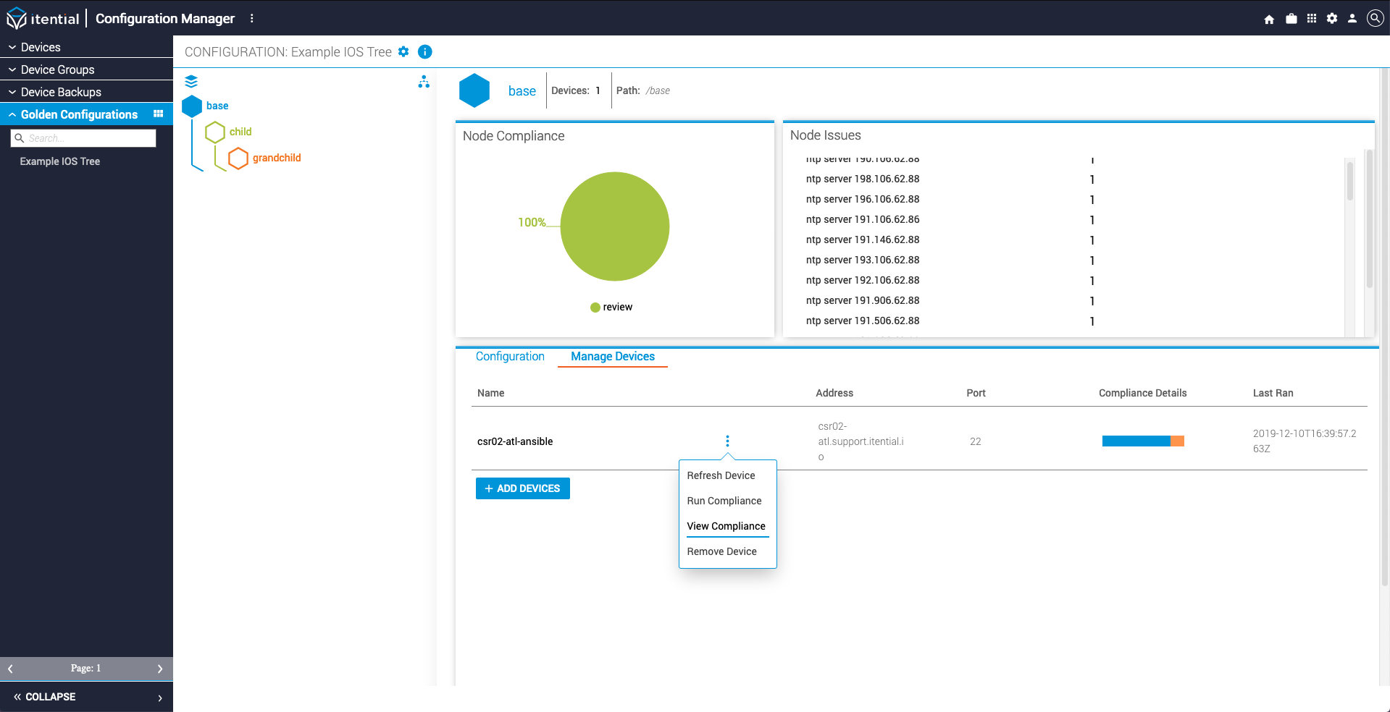Choose Refresh Device from menu
This screenshot has width=1390, height=712.
pyautogui.click(x=721, y=475)
